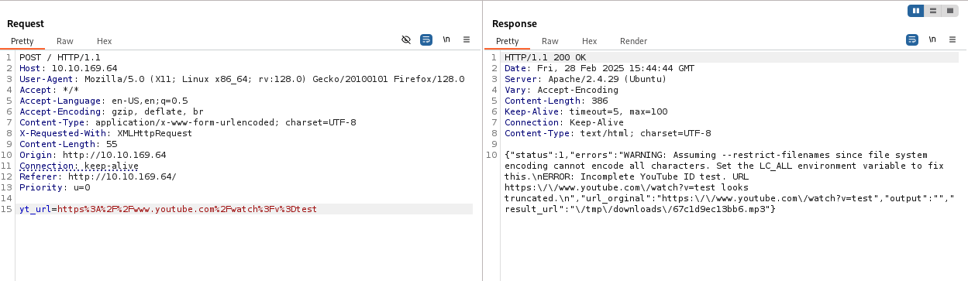
Task: Select the side-by-side split layout icon
Action: tap(917, 11)
